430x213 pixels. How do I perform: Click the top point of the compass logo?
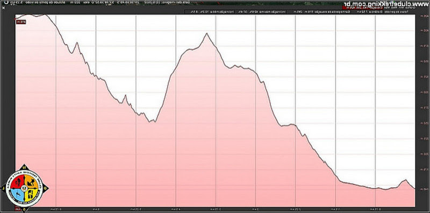tap(24, 167)
